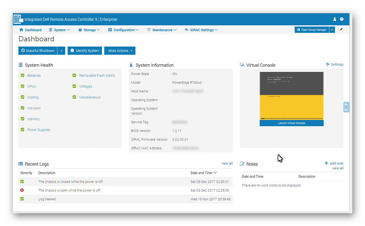Image resolution: width=365 pixels, height=226 pixels.
Task: Click the Identify System button
Action: [x=85, y=51]
